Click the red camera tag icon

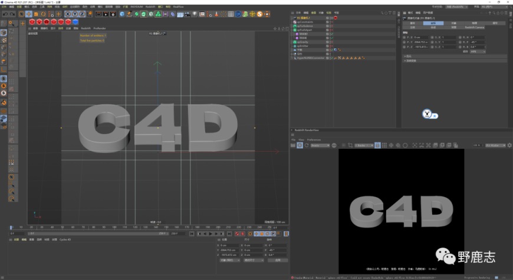pos(336,18)
